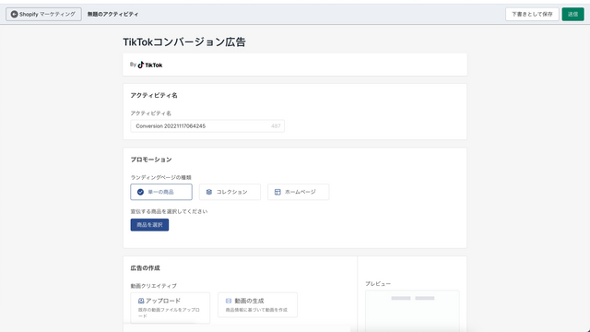Select ホームページ landing page type
This screenshot has height=332, width=590.
click(x=298, y=192)
